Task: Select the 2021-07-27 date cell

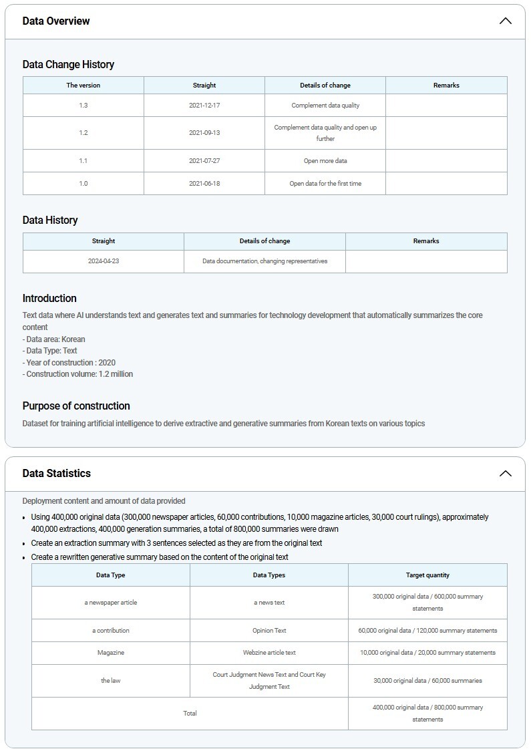Action: tap(204, 161)
